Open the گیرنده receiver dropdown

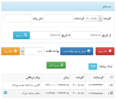tap(94, 18)
